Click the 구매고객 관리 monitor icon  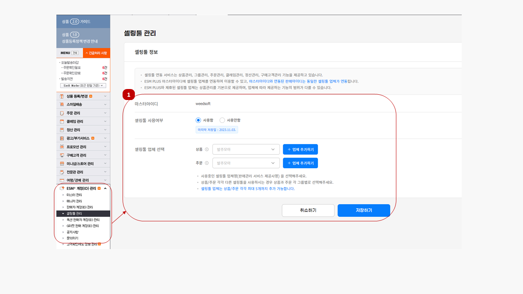[x=62, y=155]
